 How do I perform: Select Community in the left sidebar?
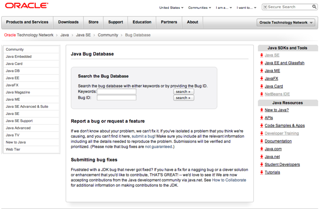(31, 50)
